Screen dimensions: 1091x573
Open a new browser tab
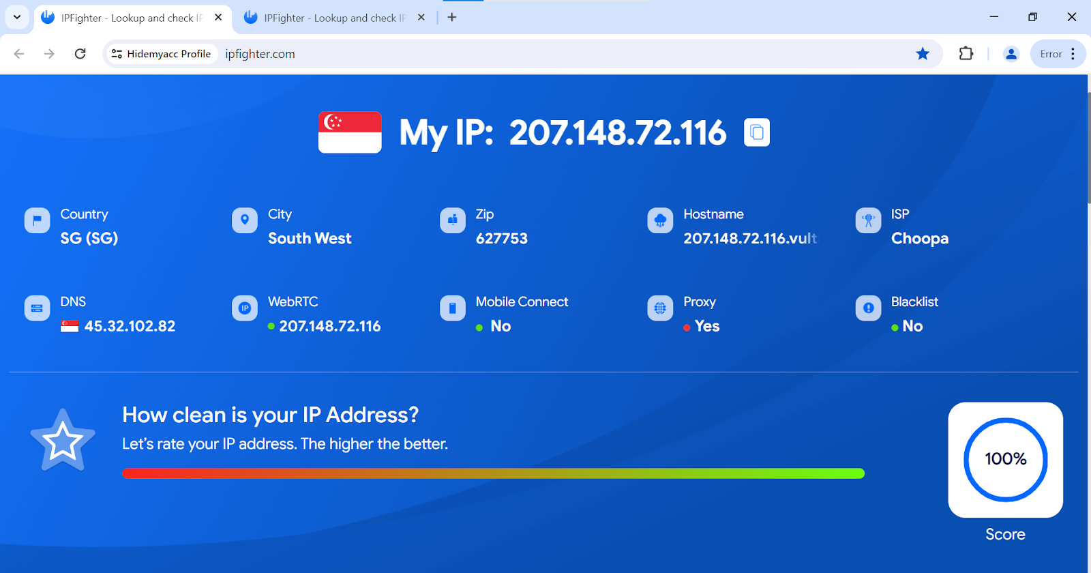pos(452,18)
